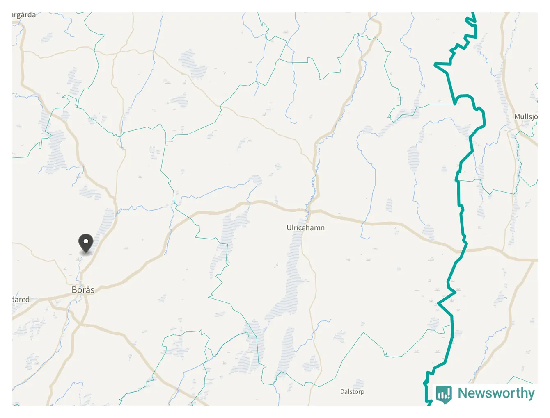The width and height of the screenshot is (550, 418).
Task: Select the Ulricehamn town label
Action: [x=305, y=228]
